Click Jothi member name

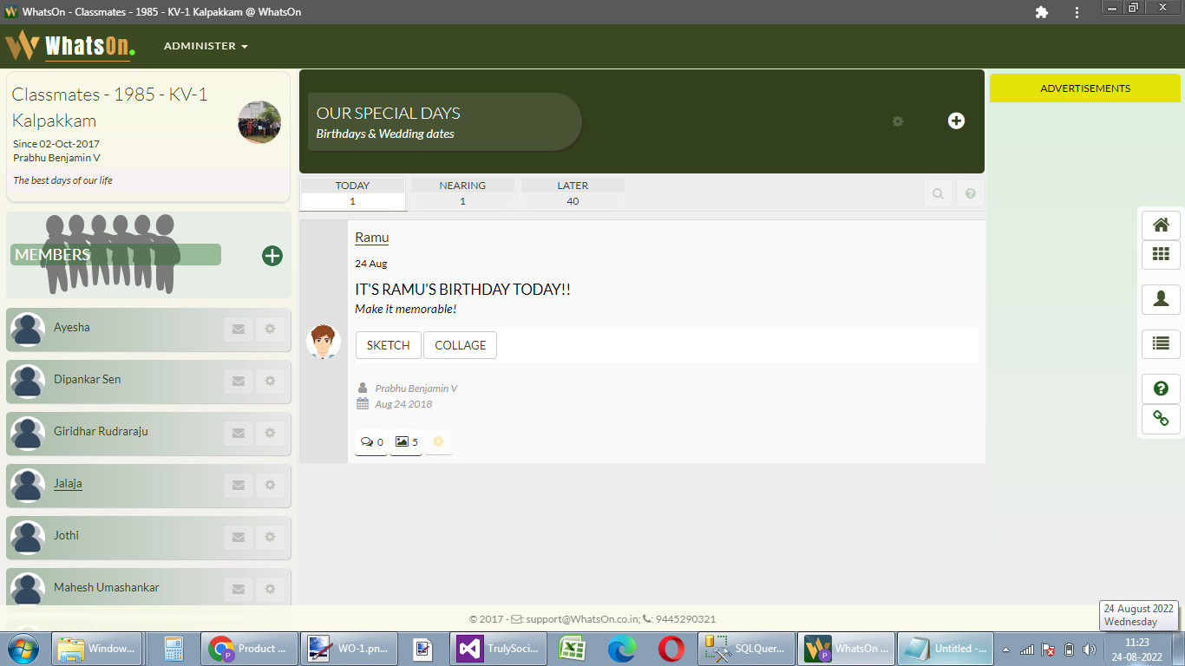pos(66,535)
